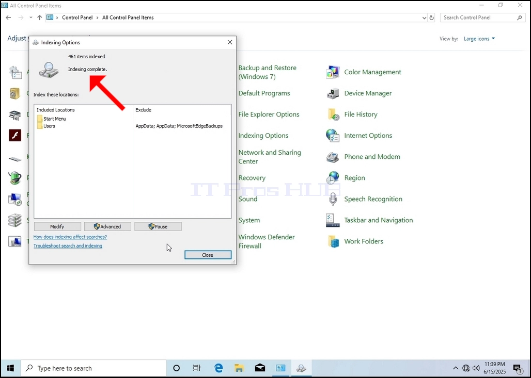Open Speech Recognition microphone icon
The image size is (531, 378).
pyautogui.click(x=333, y=199)
